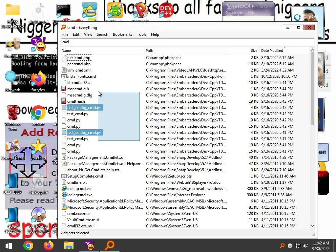The width and height of the screenshot is (336, 252).
Task: Select the cmdtree.h header file icon
Action: tap(64, 101)
